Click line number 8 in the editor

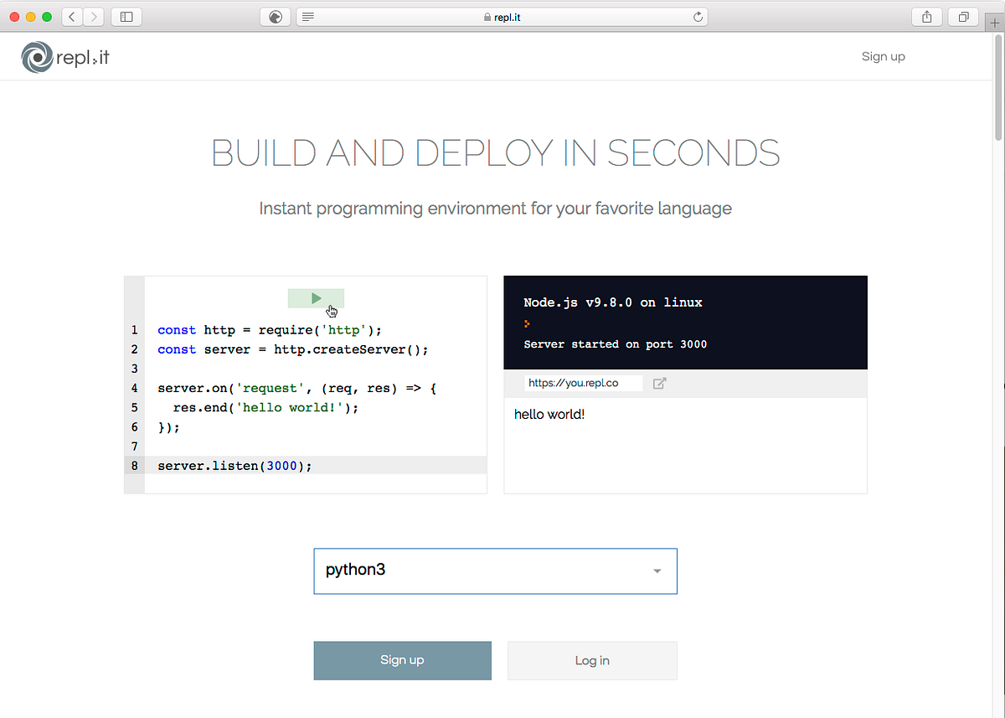coord(134,465)
